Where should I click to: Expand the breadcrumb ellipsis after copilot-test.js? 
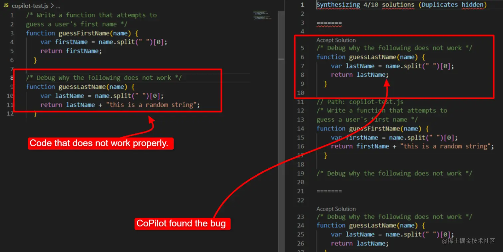click(x=58, y=6)
